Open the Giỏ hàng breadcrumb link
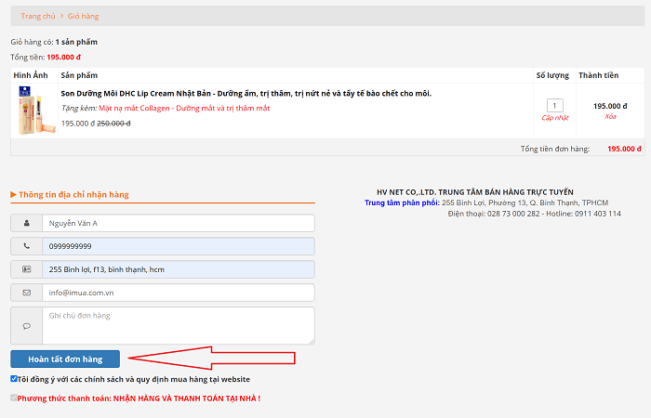The height and width of the screenshot is (418, 651). [x=83, y=16]
